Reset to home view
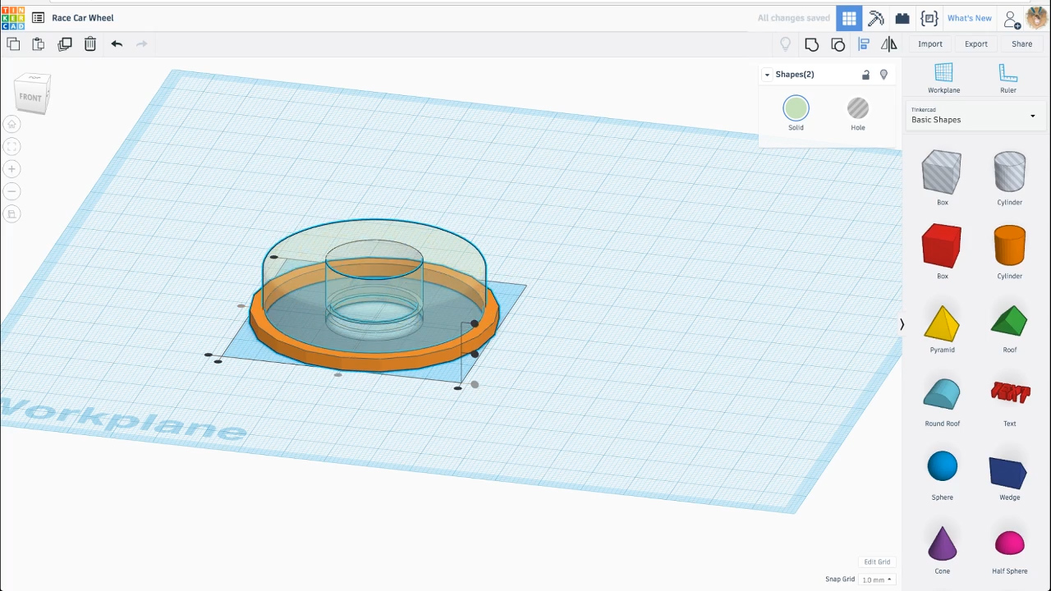The image size is (1051, 591). (12, 125)
